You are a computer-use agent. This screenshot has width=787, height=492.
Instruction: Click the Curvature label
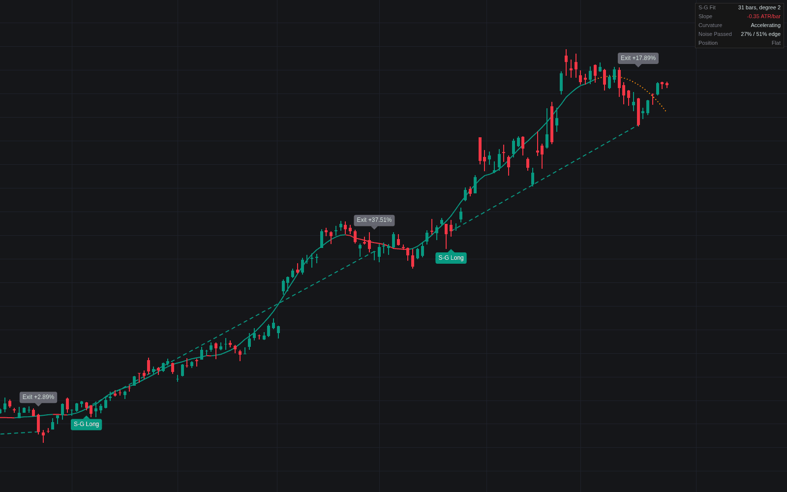point(710,25)
